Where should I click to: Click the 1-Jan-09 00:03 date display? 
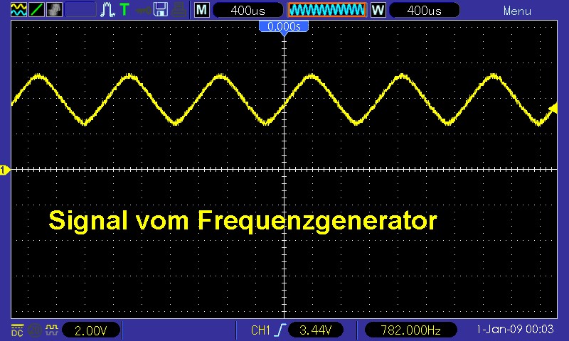point(514,329)
